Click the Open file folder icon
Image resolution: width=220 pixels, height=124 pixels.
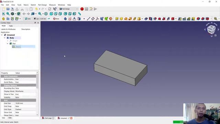click(x=8, y=9)
